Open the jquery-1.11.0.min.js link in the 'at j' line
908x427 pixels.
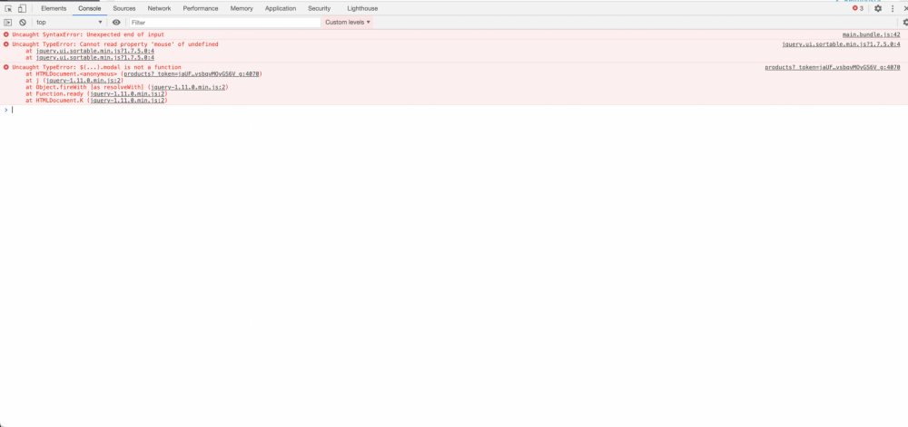[84, 81]
